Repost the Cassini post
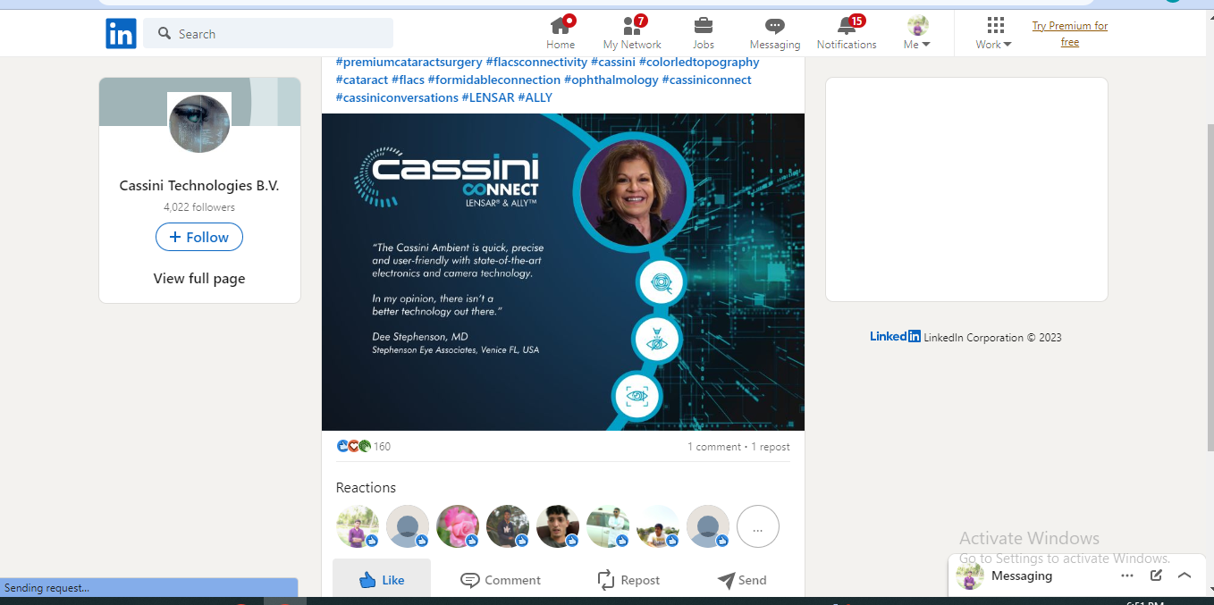 click(628, 580)
